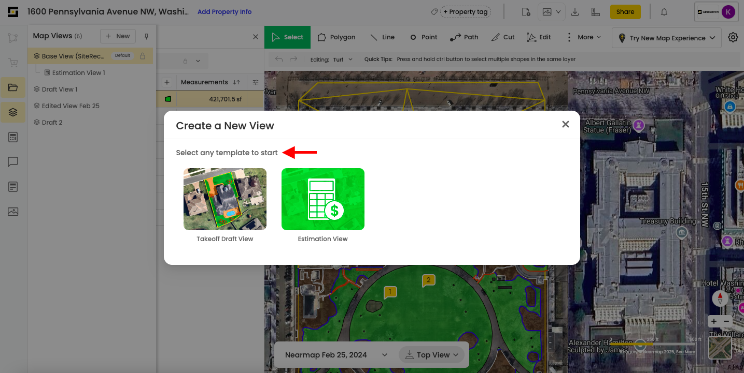The height and width of the screenshot is (373, 744).
Task: Click the See More imagery link
Action: point(686,352)
